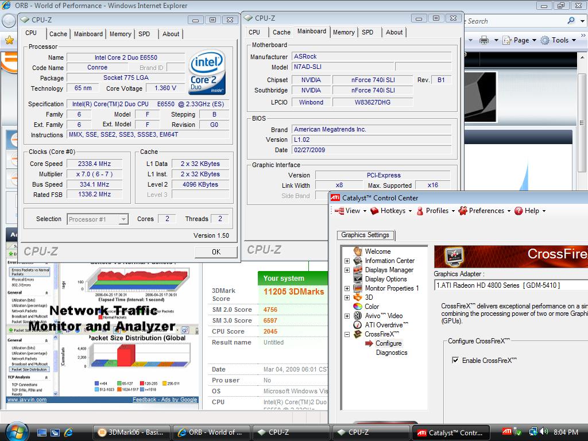Click the Network Traffic Monitor ad image
The image size is (588, 441).
(x=102, y=330)
